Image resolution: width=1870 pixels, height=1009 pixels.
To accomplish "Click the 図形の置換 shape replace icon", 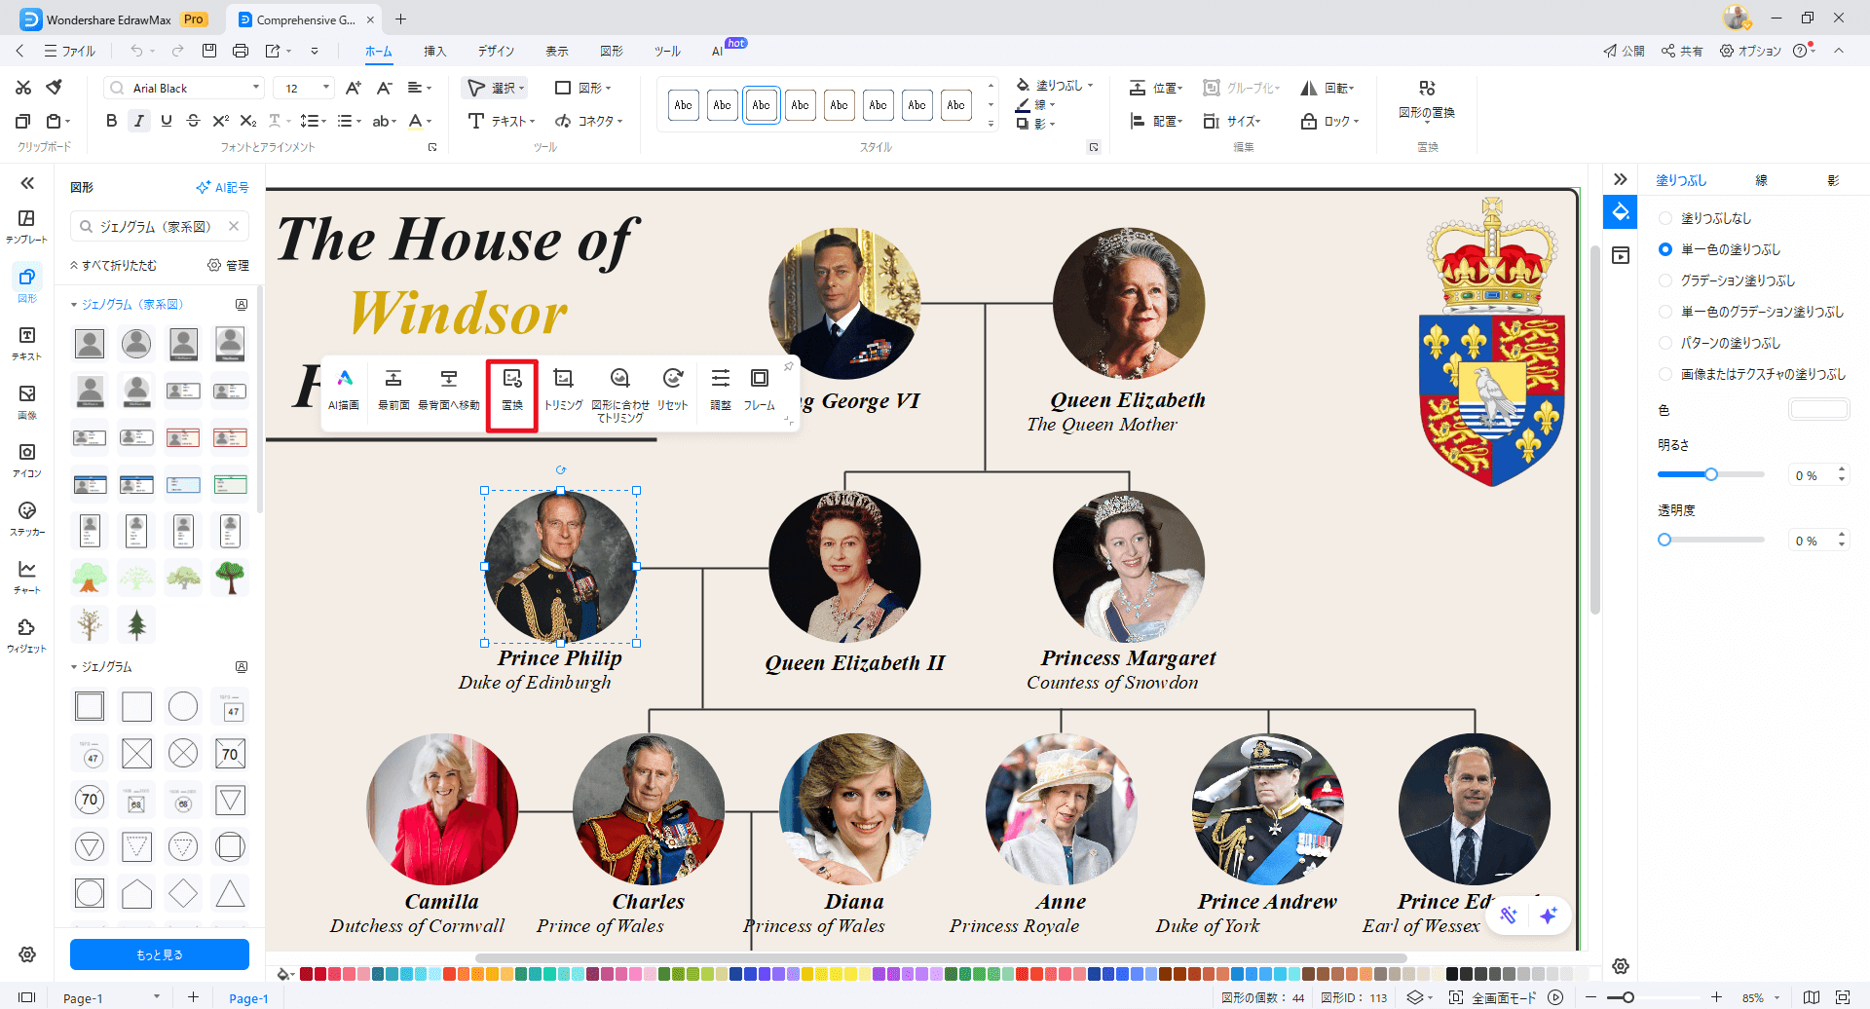I will 1427,100.
